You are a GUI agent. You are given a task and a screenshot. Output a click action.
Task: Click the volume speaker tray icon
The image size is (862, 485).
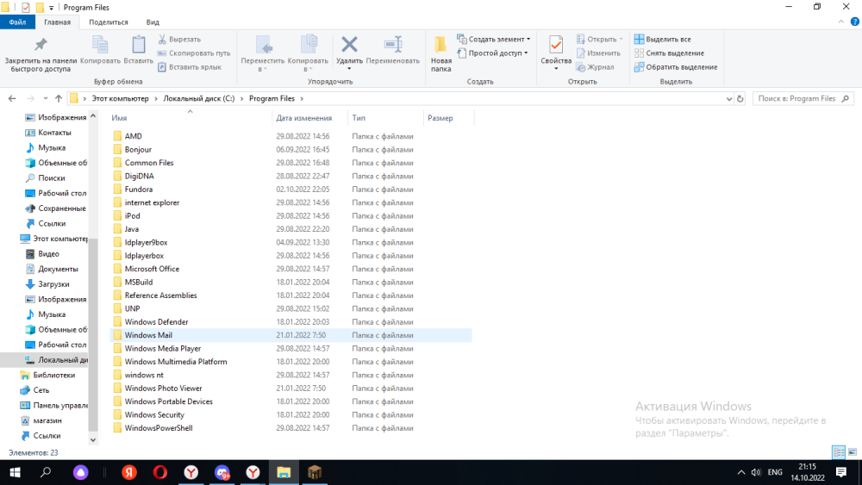coord(757,472)
